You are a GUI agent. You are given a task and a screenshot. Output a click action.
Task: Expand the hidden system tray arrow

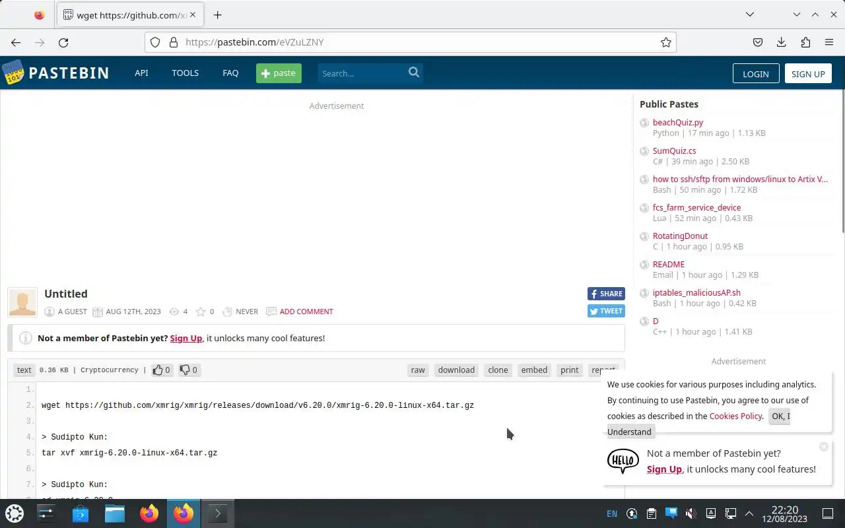tap(749, 513)
